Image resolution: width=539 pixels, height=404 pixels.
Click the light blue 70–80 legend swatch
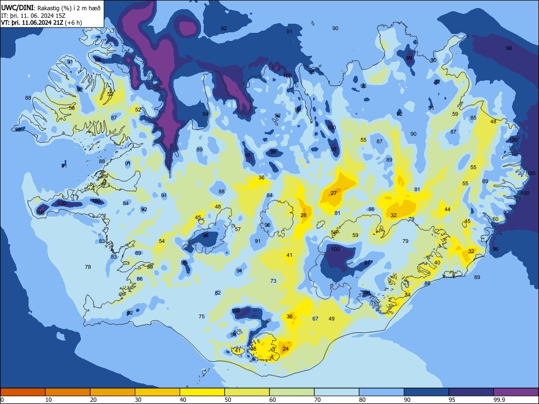[336, 392]
